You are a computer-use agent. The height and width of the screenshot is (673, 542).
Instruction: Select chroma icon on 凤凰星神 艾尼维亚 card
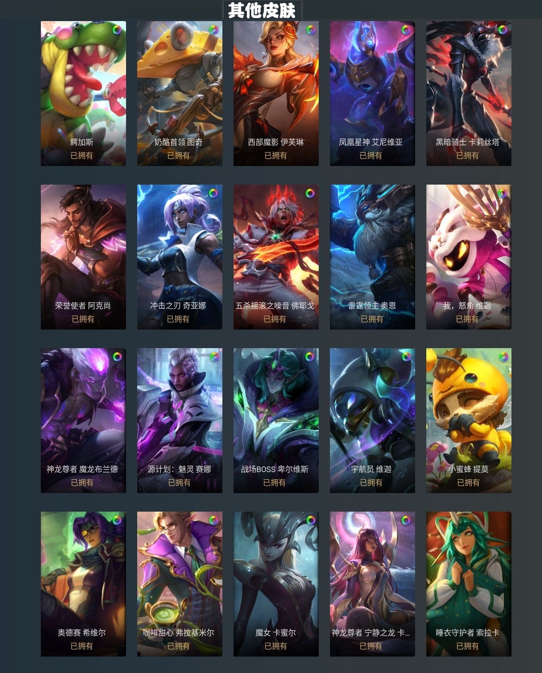click(406, 30)
